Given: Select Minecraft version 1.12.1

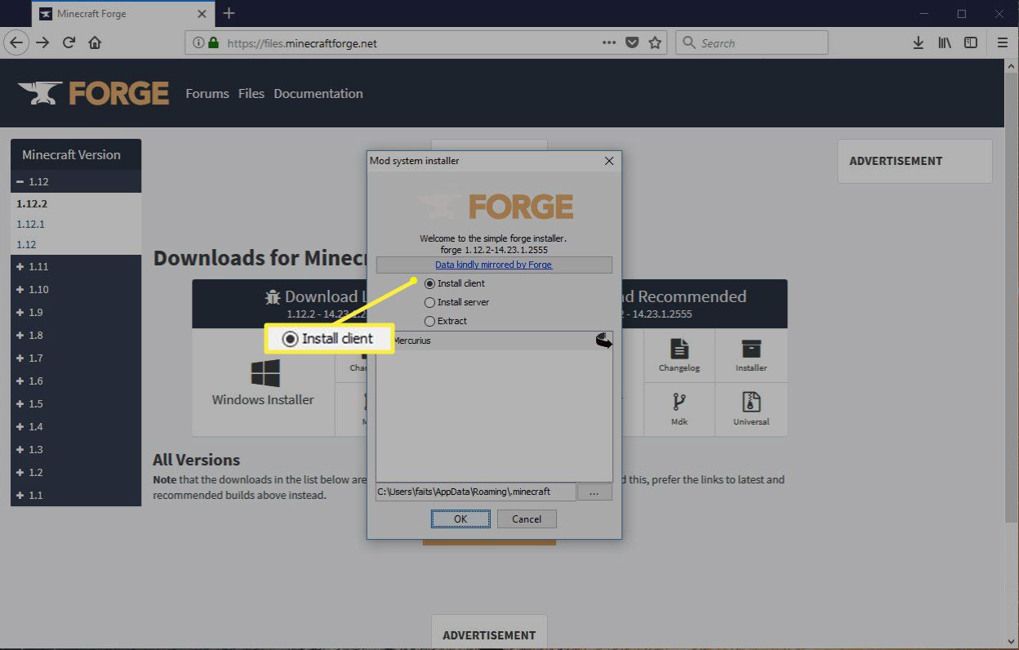Looking at the screenshot, I should [x=30, y=224].
